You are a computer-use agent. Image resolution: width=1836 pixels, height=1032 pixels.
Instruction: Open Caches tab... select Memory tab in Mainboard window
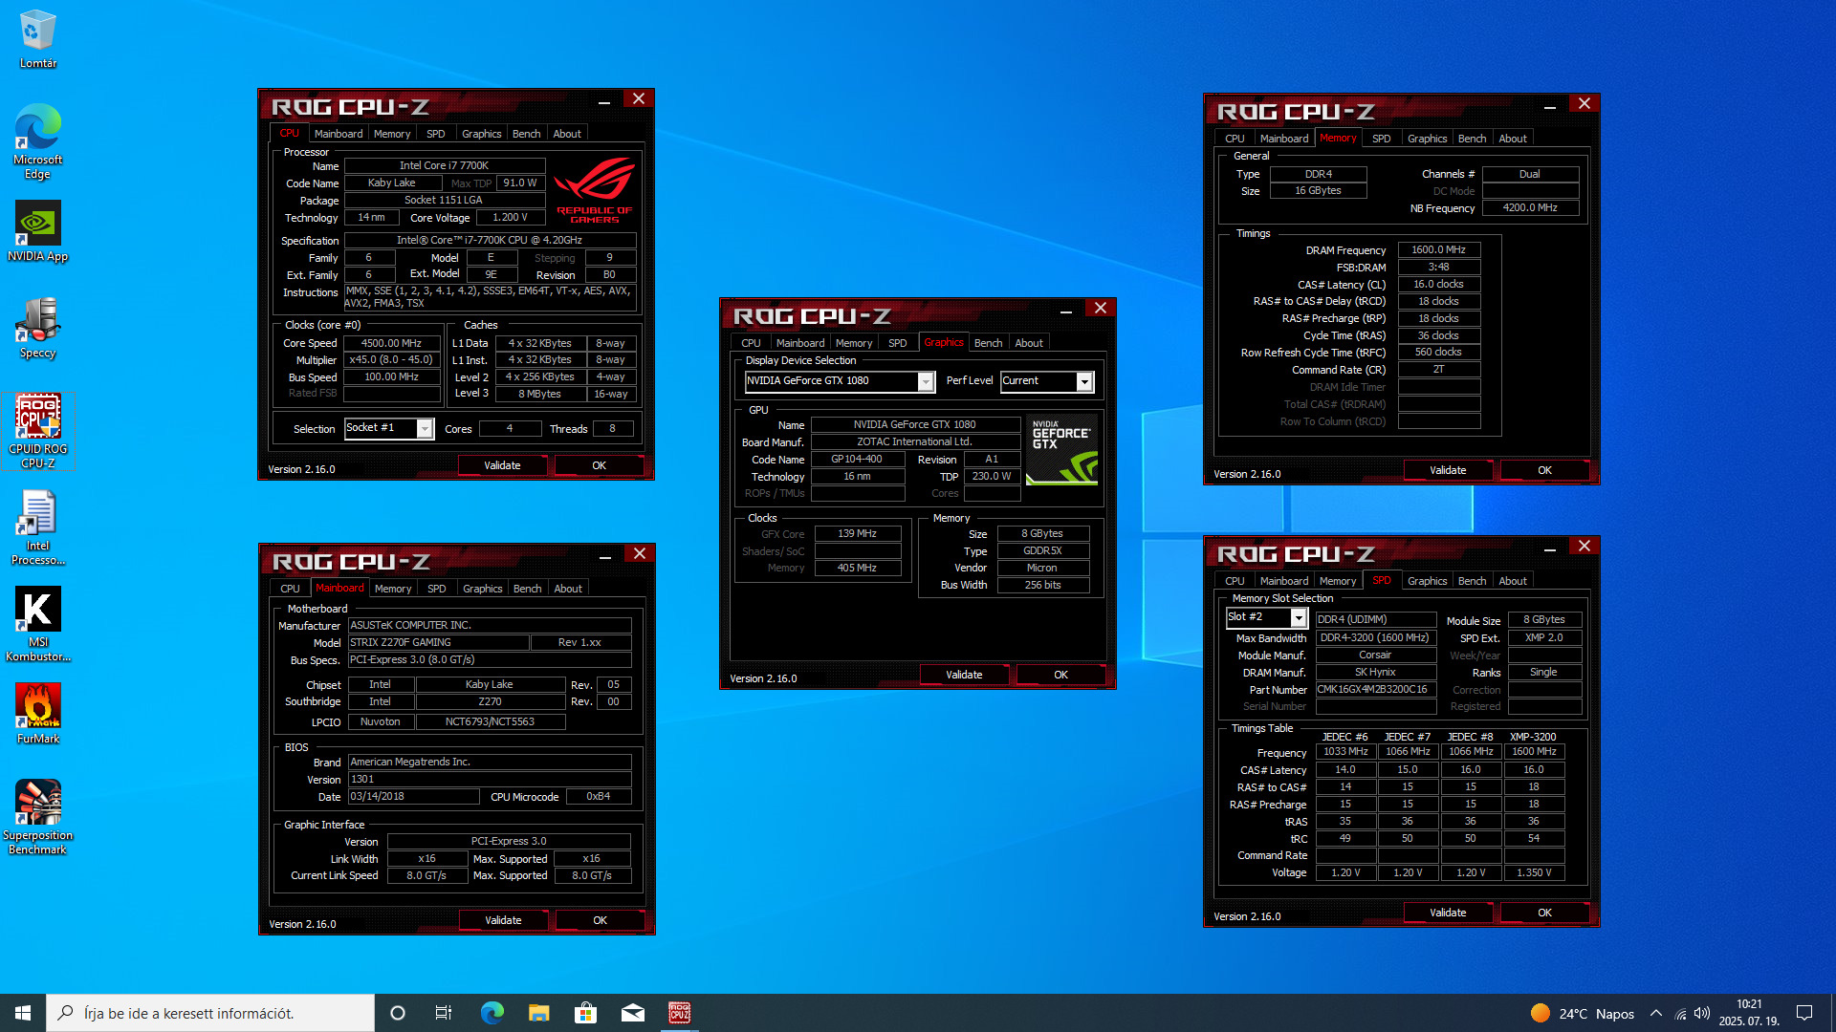(392, 589)
